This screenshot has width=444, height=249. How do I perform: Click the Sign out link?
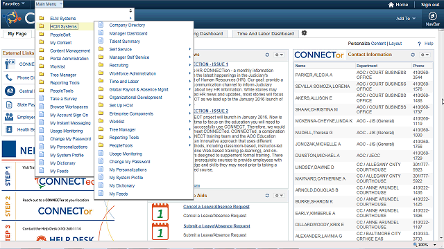coord(430,5)
